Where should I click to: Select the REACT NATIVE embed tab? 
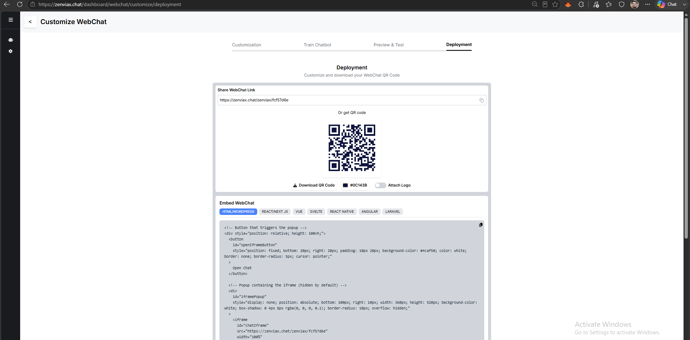(x=342, y=212)
